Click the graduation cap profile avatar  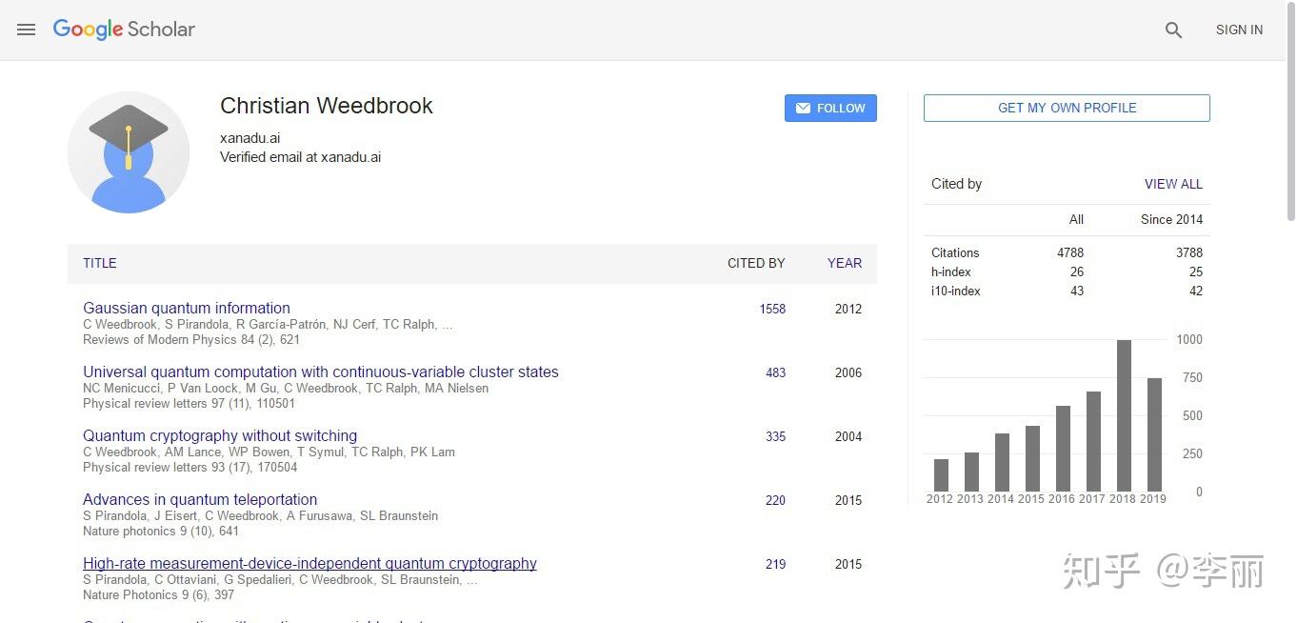click(129, 152)
